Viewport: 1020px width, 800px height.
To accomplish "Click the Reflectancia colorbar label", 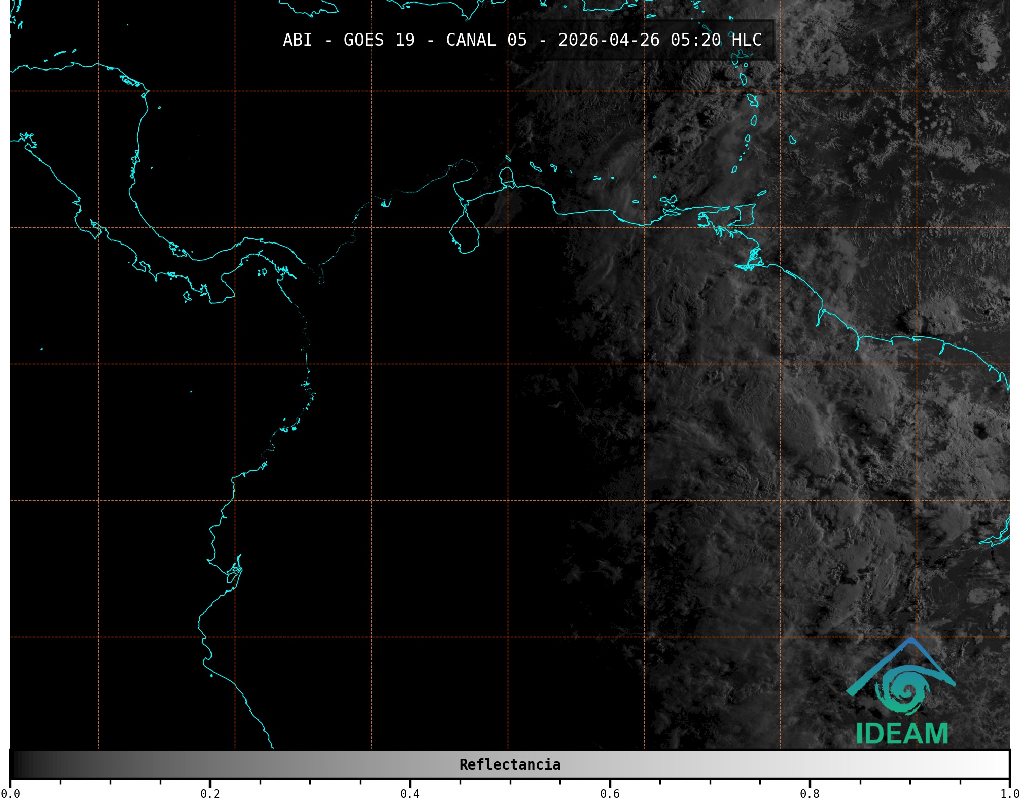I will point(510,764).
